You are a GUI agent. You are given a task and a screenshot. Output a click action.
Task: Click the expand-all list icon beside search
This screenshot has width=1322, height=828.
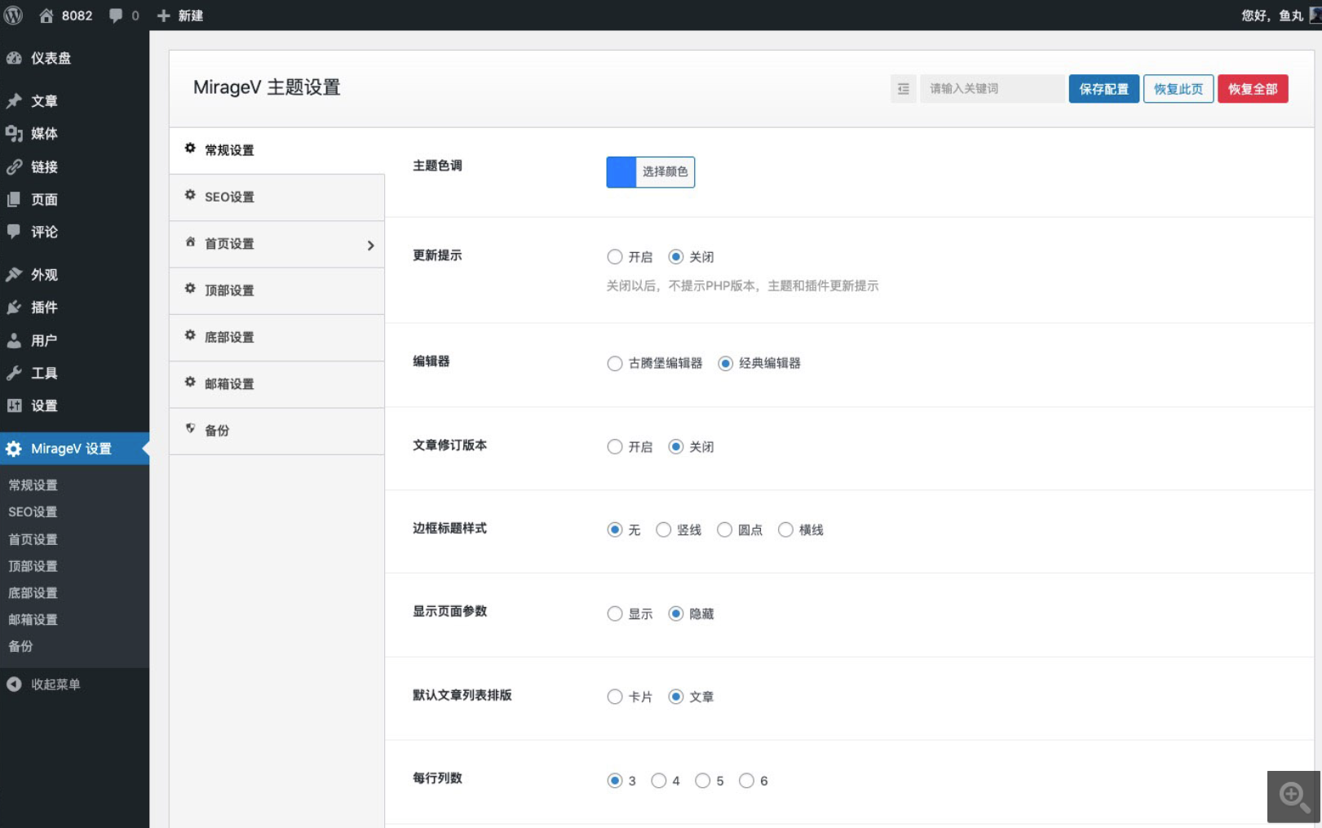(904, 89)
